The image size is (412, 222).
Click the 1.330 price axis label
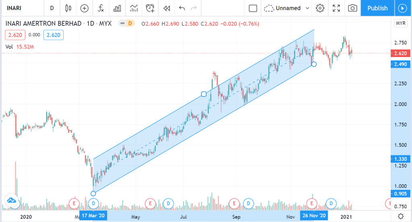(400, 159)
